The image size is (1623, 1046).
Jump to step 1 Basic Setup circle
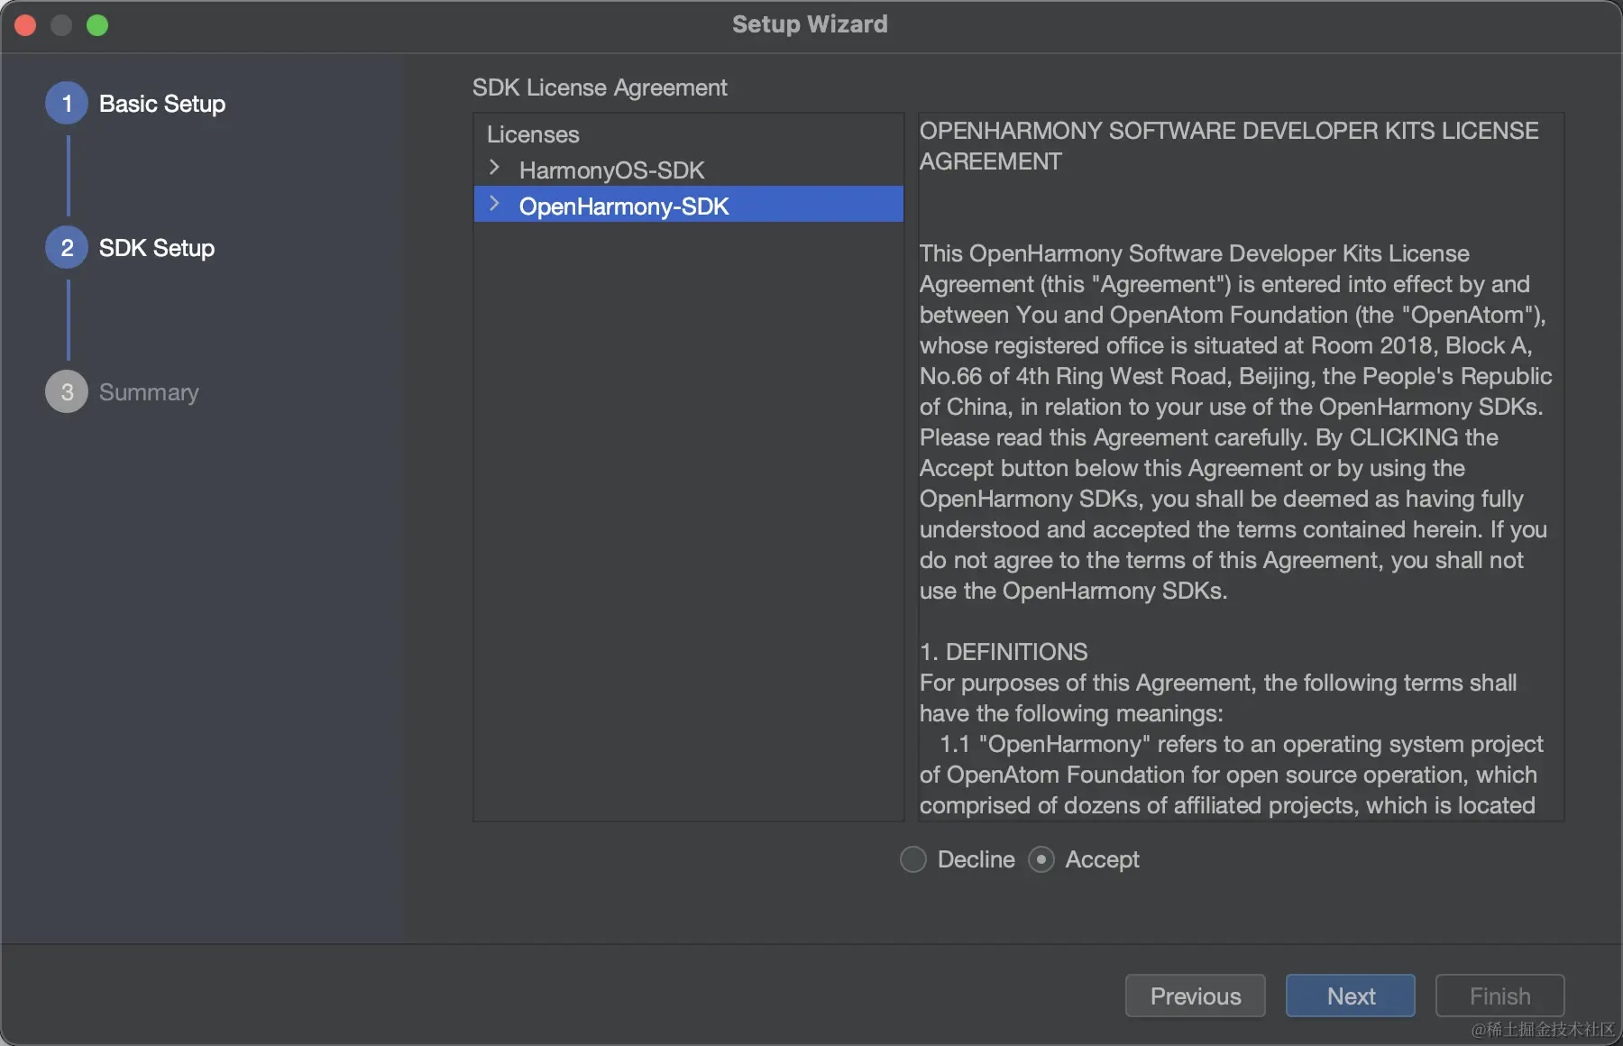point(67,104)
